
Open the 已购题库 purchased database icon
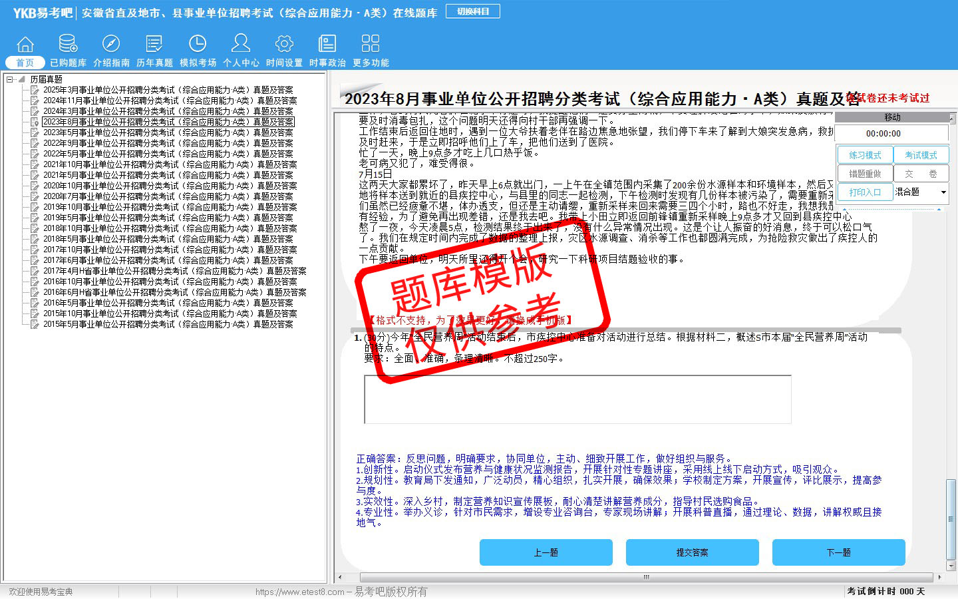(68, 45)
